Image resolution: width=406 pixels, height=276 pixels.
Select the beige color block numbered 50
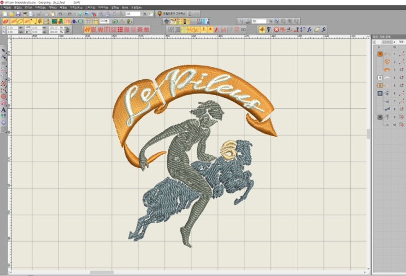click(x=380, y=85)
